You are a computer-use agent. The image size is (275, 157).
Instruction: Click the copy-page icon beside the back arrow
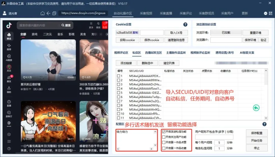coord(54,13)
